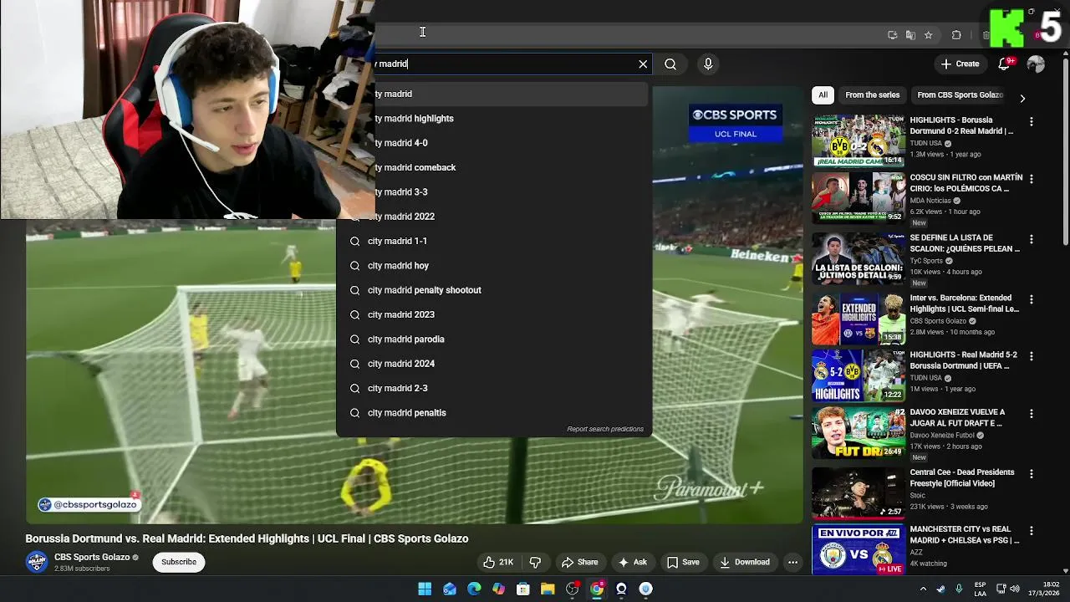Open thumbnail of Borussia Dortmund 0-2 Real Madrid highlights

859,140
